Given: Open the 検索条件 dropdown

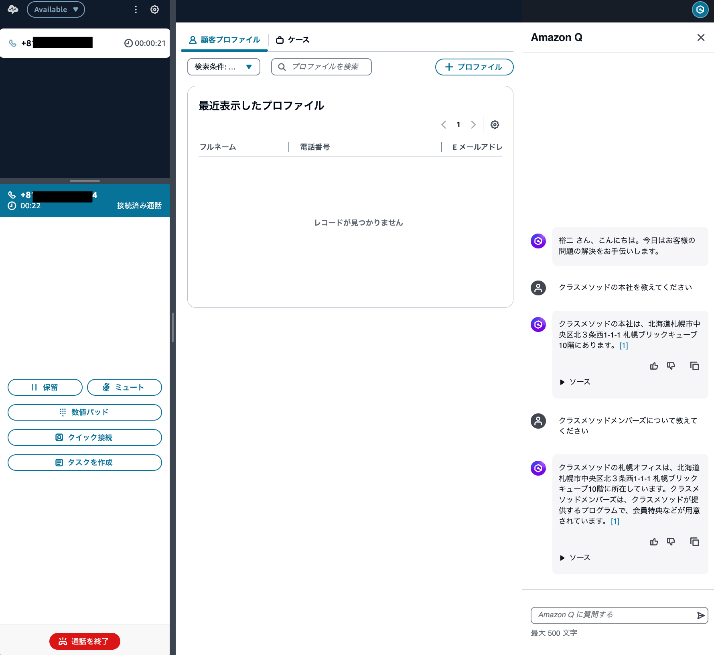Looking at the screenshot, I should coord(224,67).
